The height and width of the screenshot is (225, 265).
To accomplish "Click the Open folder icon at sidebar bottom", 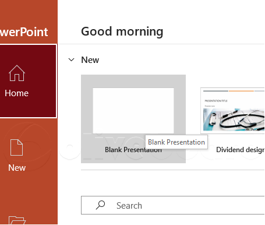I will pos(17,220).
